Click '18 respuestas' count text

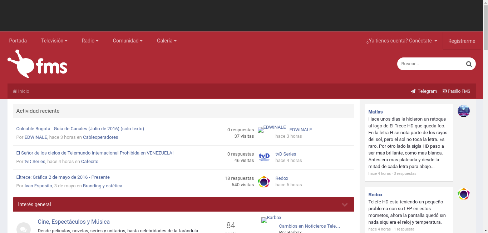[x=239, y=178]
